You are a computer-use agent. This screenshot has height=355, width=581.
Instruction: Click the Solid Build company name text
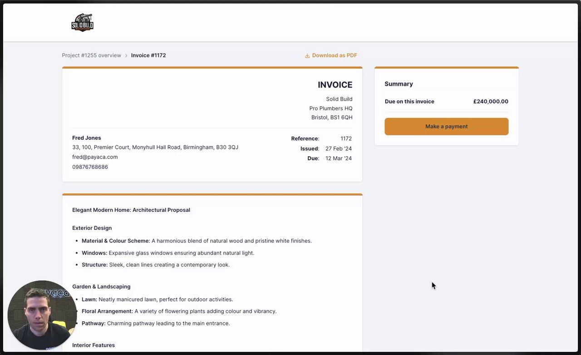[x=339, y=99]
